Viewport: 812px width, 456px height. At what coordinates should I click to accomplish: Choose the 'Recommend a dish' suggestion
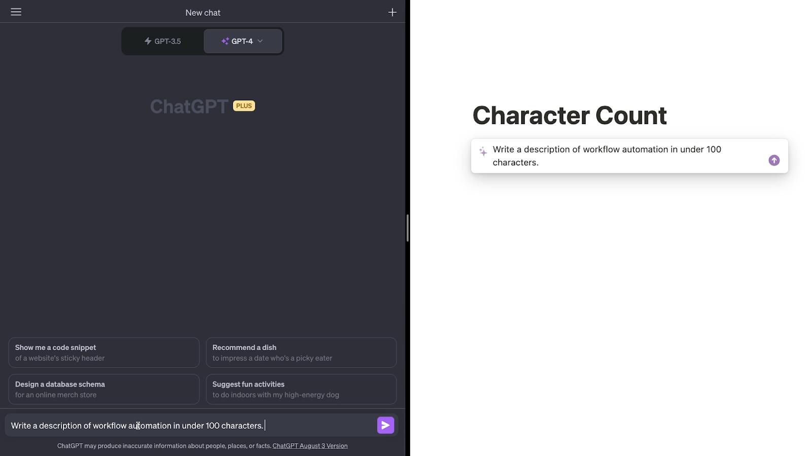tap(301, 353)
